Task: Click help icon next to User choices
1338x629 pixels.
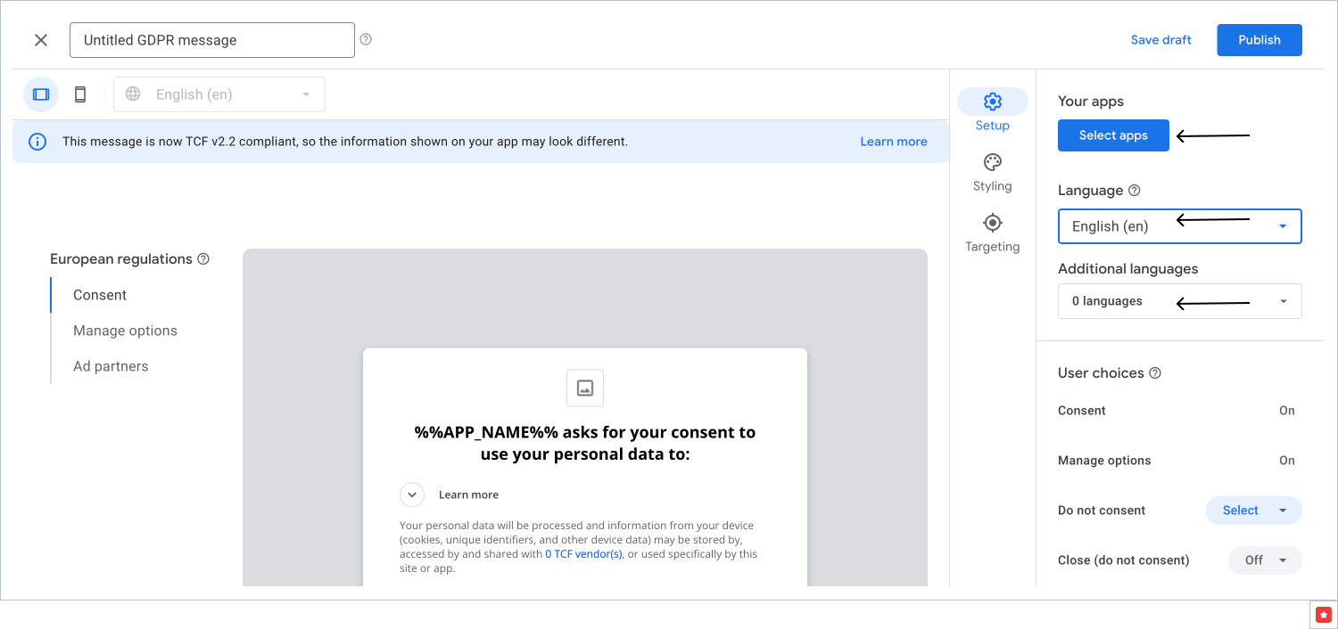Action: coord(1155,373)
